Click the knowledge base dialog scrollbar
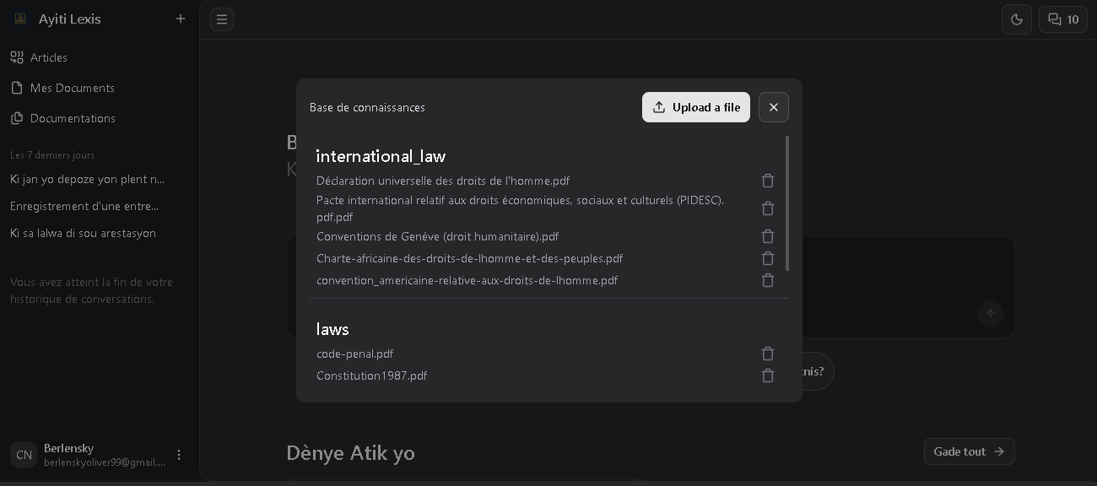 787,203
